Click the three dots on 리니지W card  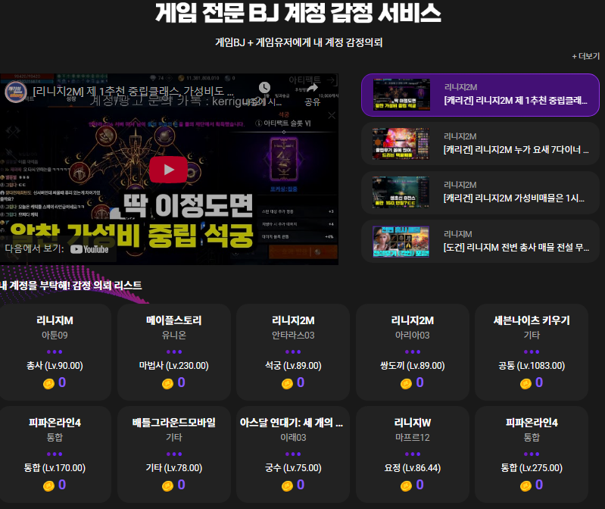[413, 454]
